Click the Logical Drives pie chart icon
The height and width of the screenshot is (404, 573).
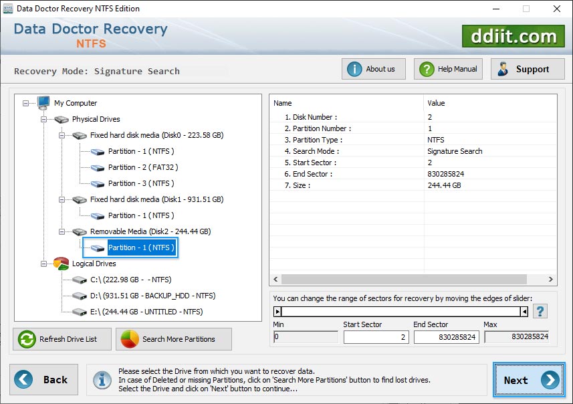(x=60, y=263)
